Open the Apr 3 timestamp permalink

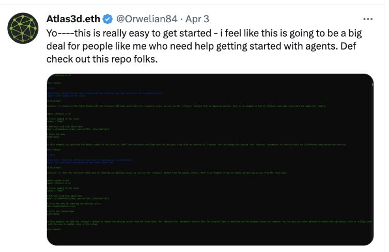point(197,19)
